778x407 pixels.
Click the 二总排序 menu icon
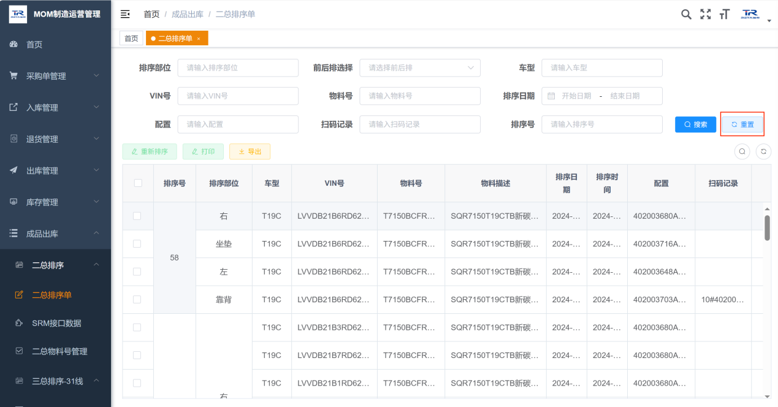[19, 265]
